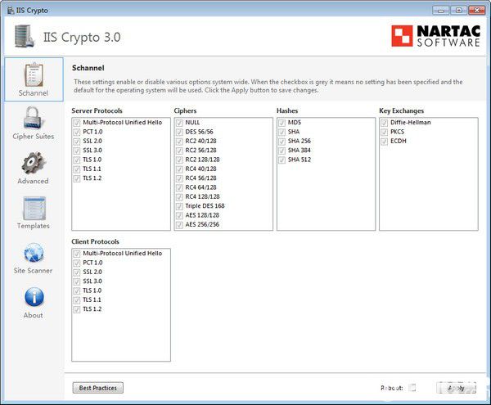Image resolution: width=491 pixels, height=405 pixels.
Task: Toggle the RC2 40/128 cipher checkbox
Action: point(179,142)
